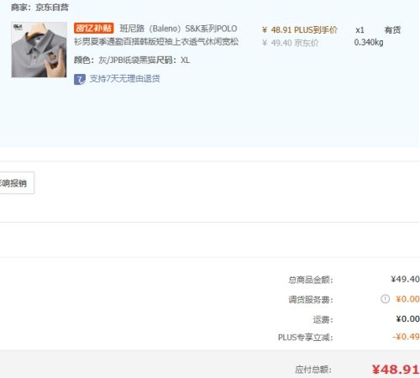Click the 7-day return badge icon
This screenshot has height=378, width=420.
tap(80, 79)
